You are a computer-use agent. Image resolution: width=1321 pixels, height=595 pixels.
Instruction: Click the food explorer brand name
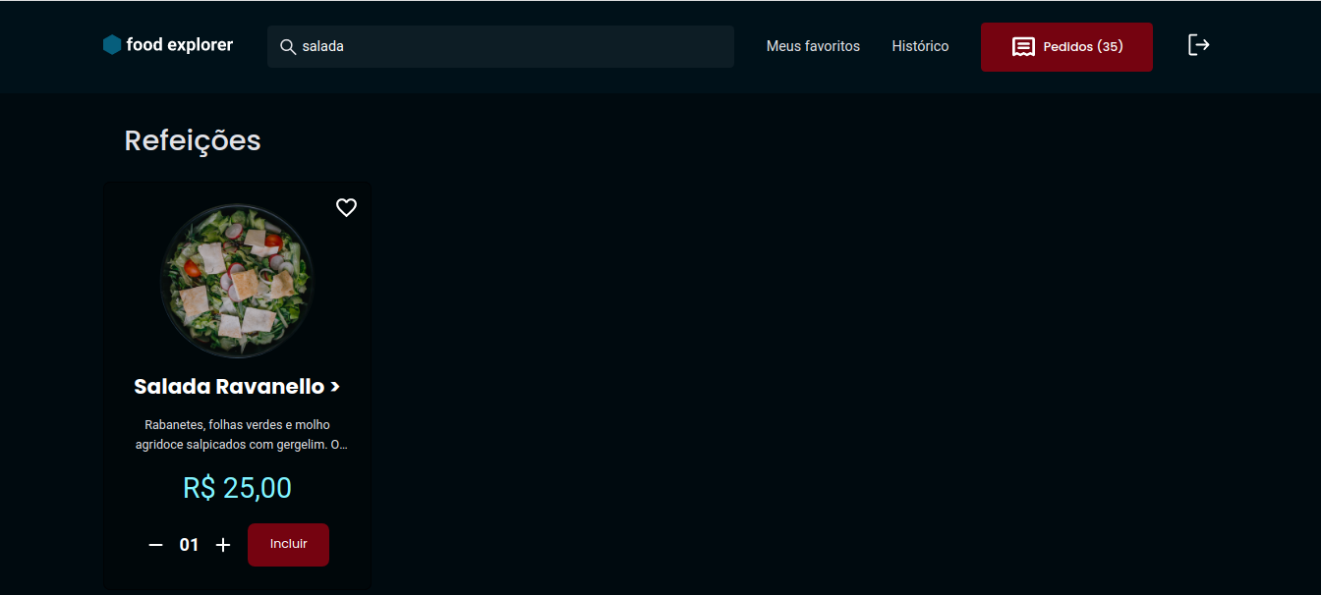181,44
